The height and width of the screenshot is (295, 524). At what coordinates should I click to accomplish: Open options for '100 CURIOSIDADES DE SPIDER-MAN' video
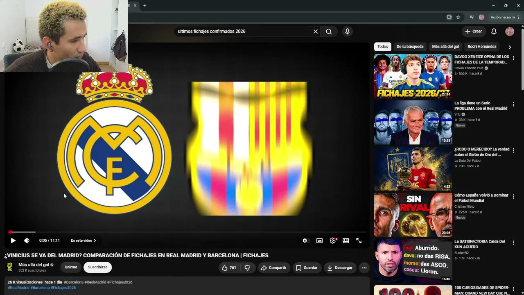point(513,289)
